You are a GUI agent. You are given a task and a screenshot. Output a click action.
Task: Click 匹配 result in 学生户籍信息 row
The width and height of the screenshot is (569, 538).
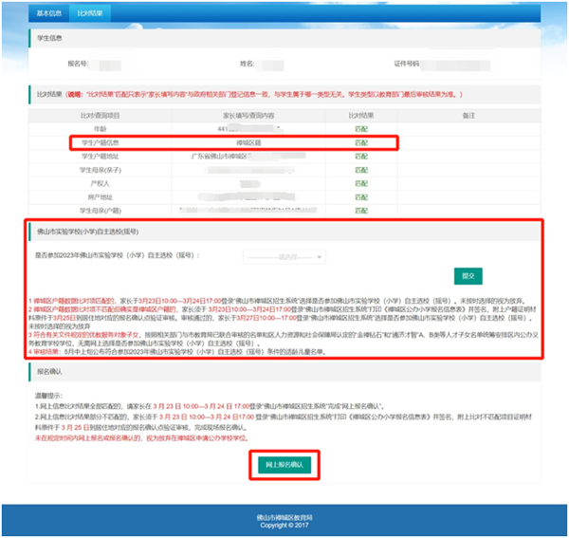[x=360, y=142]
